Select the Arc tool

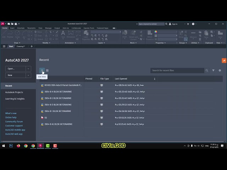pos(24,34)
